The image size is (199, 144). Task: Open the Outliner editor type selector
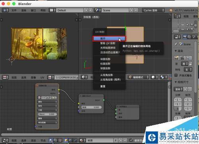coord(178,16)
